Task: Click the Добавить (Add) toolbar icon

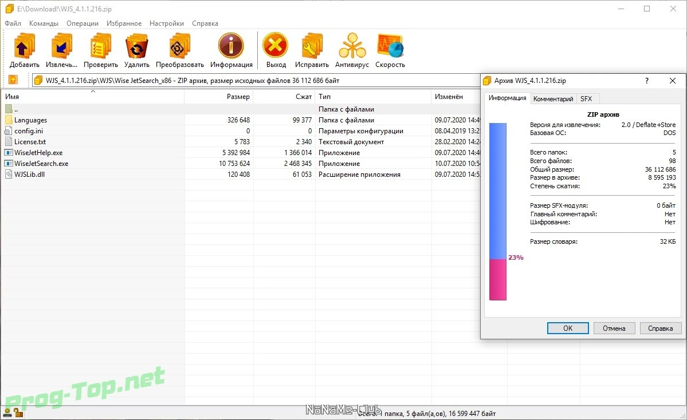Action: 24,46
